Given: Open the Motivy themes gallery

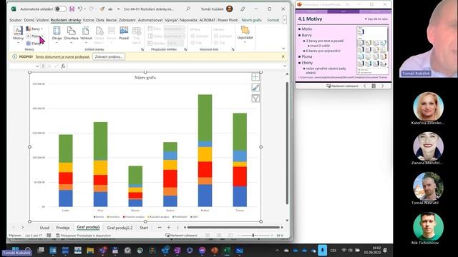Looking at the screenshot, I should tap(18, 34).
